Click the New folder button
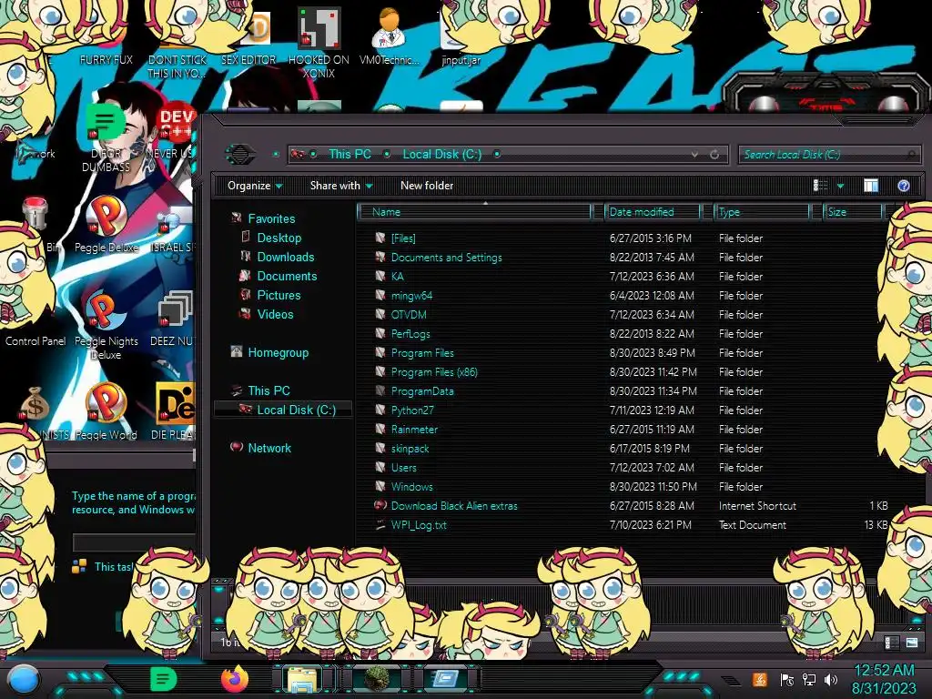932x699 pixels. click(x=427, y=186)
